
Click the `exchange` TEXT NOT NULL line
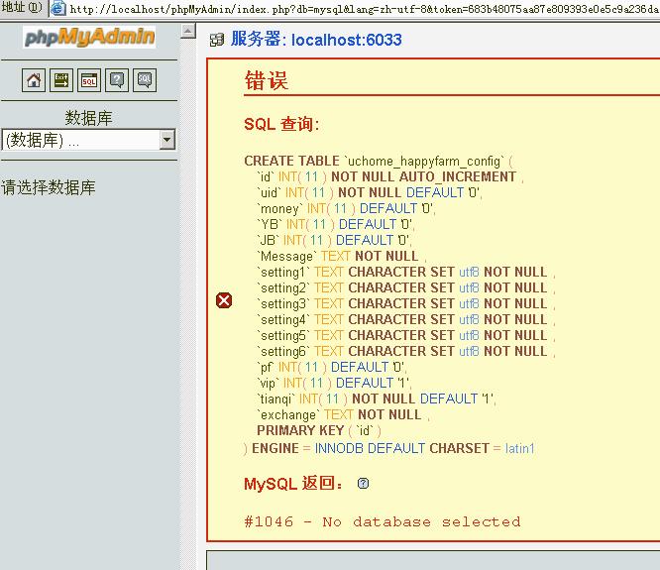click(343, 414)
